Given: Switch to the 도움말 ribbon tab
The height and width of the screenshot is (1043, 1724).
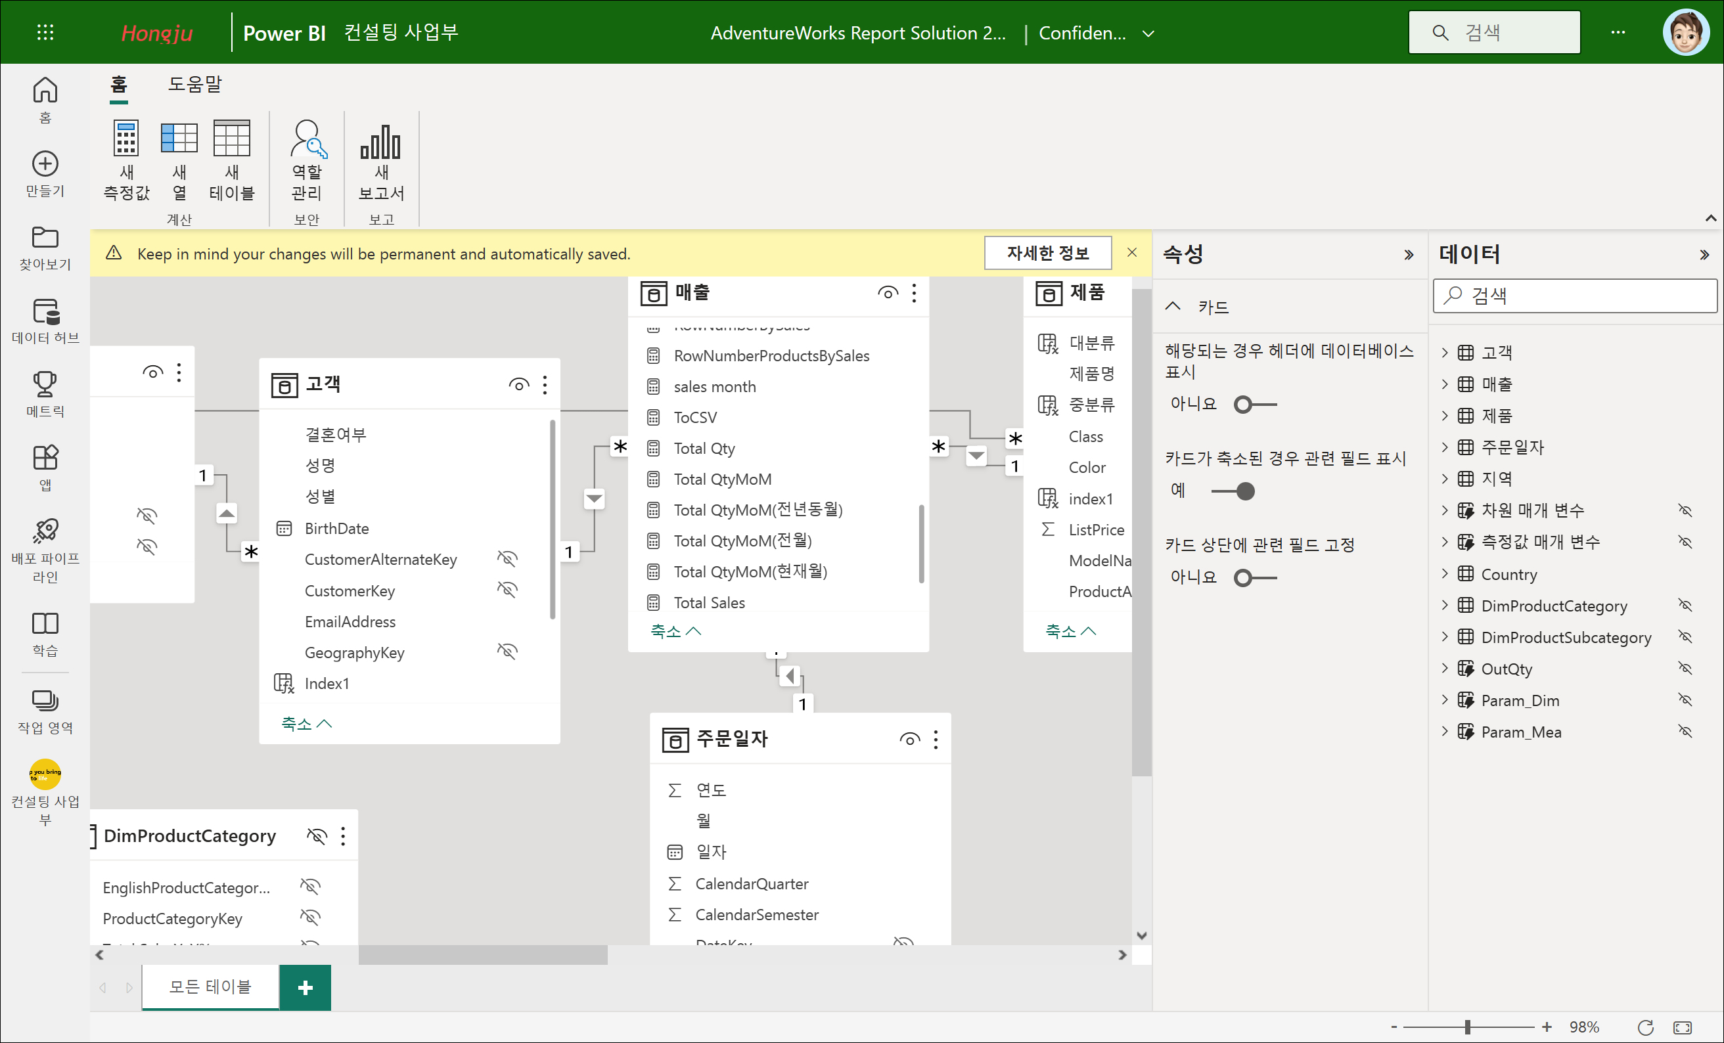Looking at the screenshot, I should coord(194,84).
